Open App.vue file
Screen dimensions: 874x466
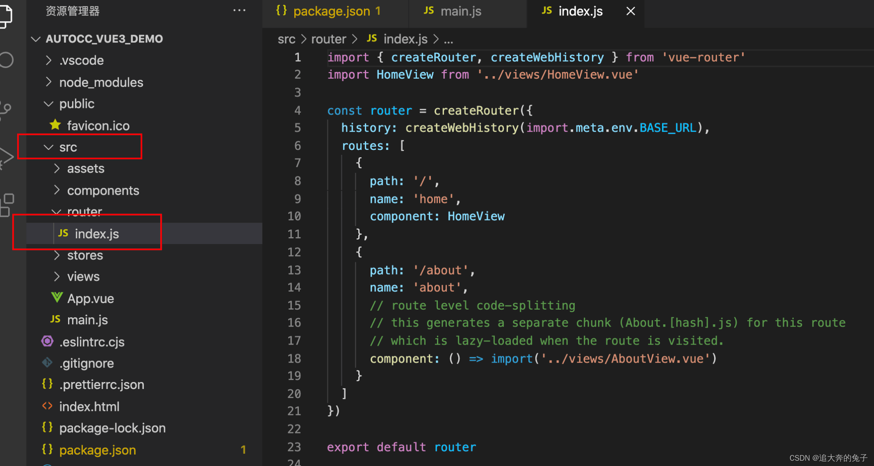pyautogui.click(x=90, y=299)
